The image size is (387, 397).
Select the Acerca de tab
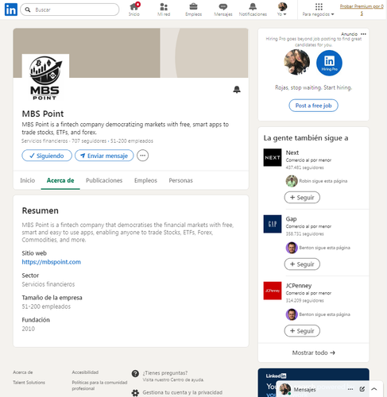tap(60, 180)
